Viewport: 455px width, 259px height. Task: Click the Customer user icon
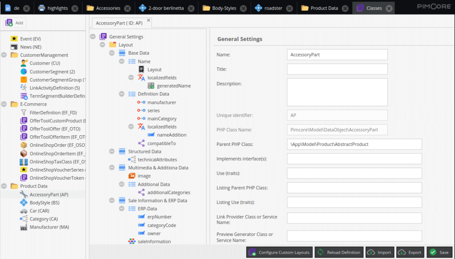click(x=24, y=63)
